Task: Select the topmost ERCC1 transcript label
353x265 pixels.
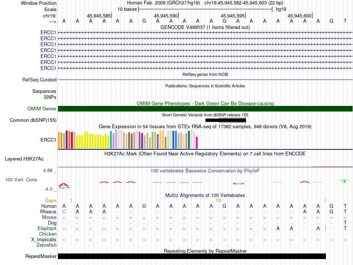Action: pos(48,32)
